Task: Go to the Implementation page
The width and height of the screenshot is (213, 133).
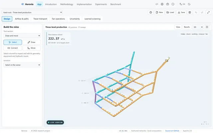Action: click(x=84, y=4)
